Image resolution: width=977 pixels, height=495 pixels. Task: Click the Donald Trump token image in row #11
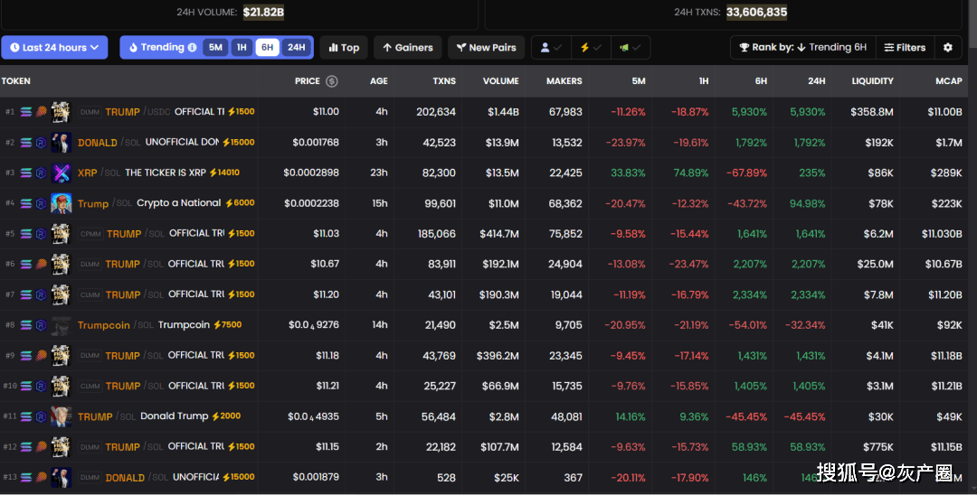tap(62, 416)
